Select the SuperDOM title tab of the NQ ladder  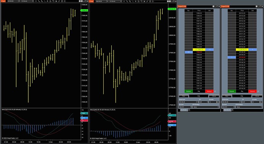[x=225, y=7]
